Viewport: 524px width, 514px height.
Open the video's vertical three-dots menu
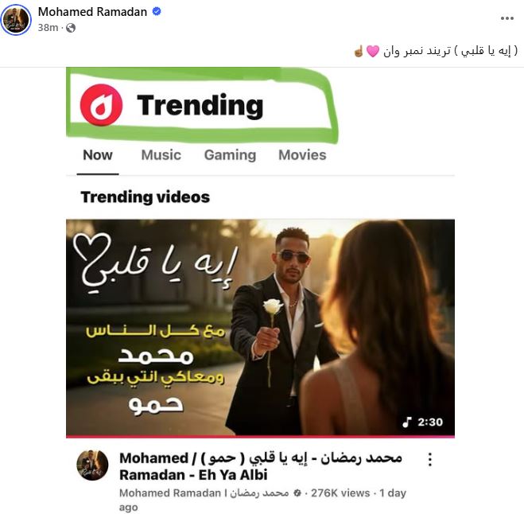click(x=430, y=459)
